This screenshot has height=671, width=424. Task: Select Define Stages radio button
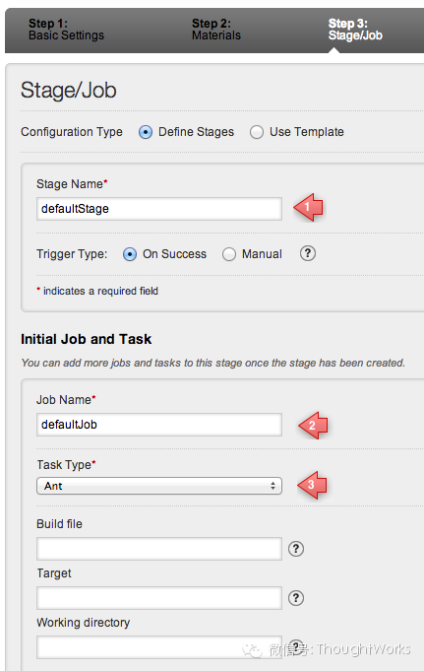[x=146, y=132]
